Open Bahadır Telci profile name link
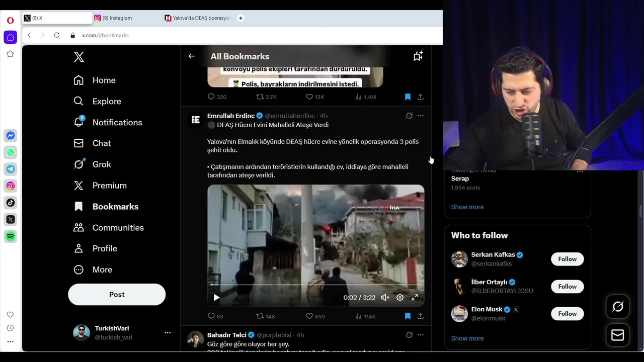Image resolution: width=644 pixels, height=362 pixels. coord(227,335)
